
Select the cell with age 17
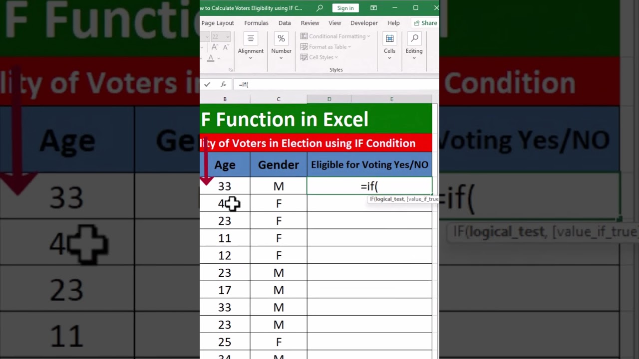[225, 290]
